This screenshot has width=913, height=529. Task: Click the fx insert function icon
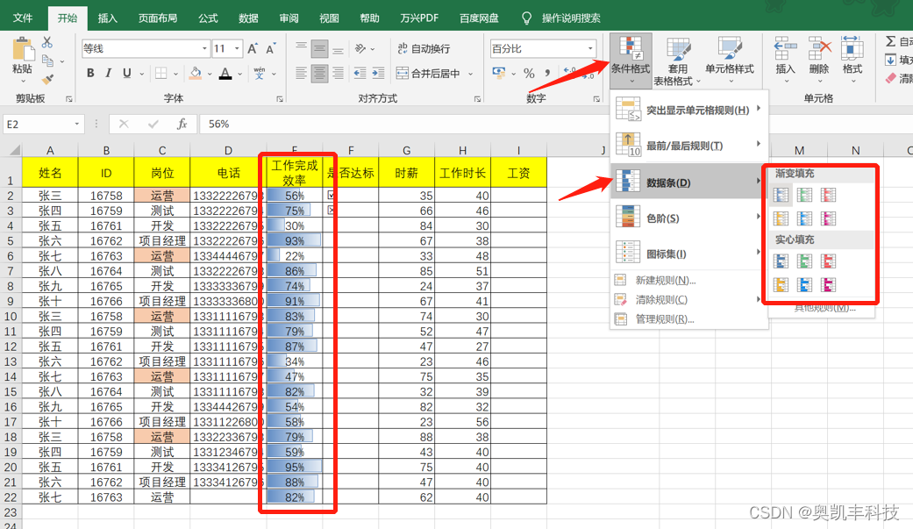tap(182, 124)
